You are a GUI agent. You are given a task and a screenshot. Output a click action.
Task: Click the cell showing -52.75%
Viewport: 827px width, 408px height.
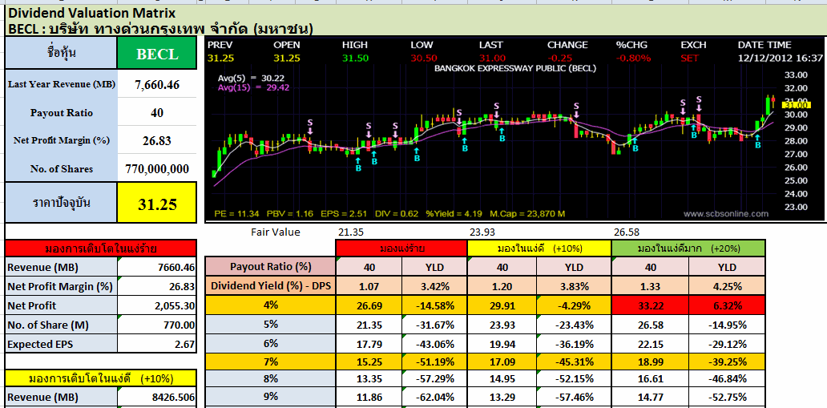(x=727, y=397)
